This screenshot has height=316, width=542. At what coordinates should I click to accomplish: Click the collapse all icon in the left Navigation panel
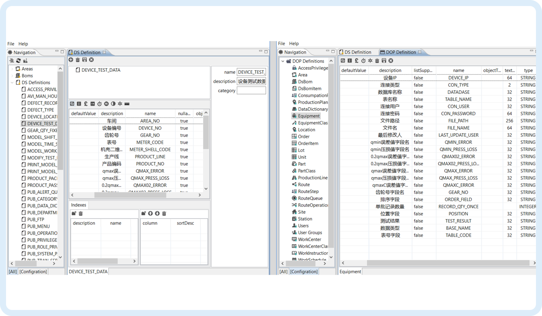coord(12,61)
